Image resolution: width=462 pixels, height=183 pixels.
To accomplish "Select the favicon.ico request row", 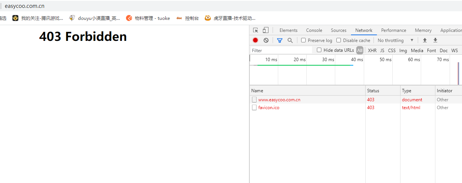I will click(x=356, y=108).
